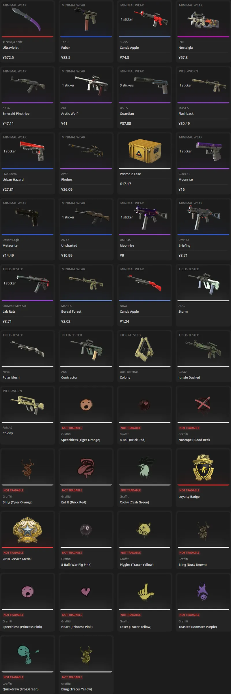This screenshot has width=231, height=694.
Task: Open the Tec-9 Fubar weapon image
Action: coord(86,19)
